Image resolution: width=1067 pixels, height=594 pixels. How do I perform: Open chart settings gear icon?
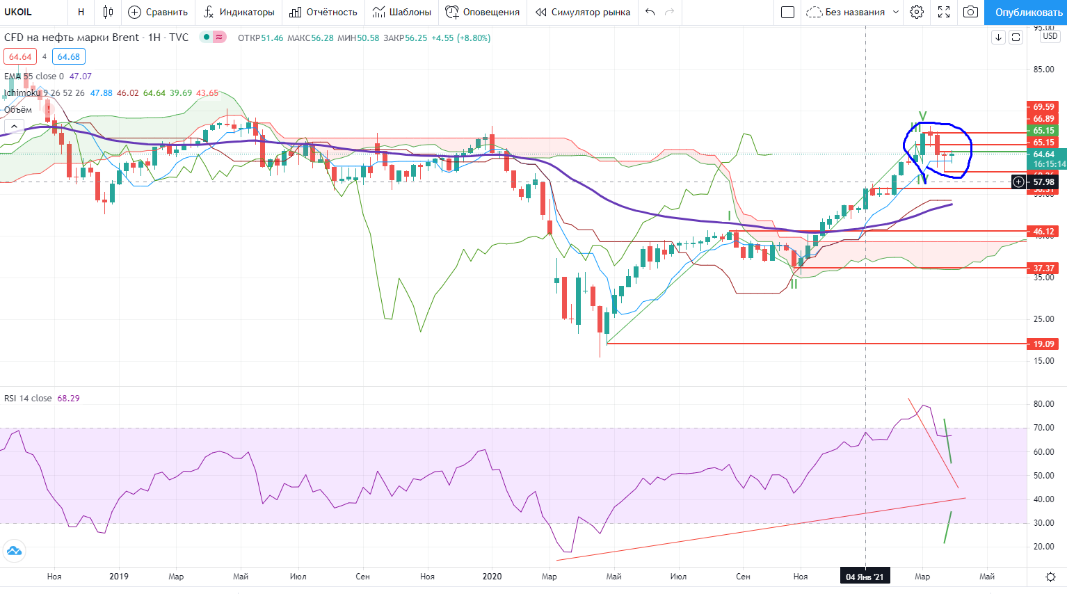pyautogui.click(x=917, y=12)
